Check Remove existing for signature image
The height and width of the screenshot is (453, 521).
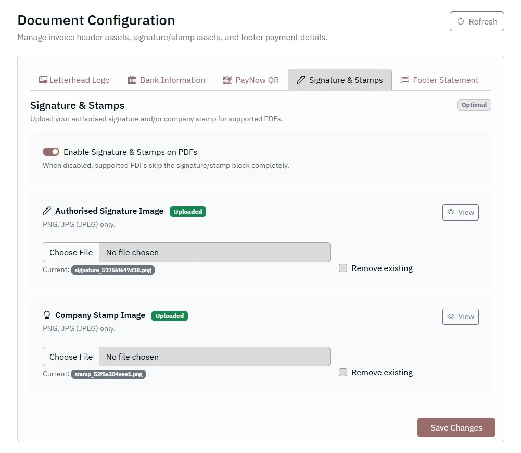pos(343,268)
